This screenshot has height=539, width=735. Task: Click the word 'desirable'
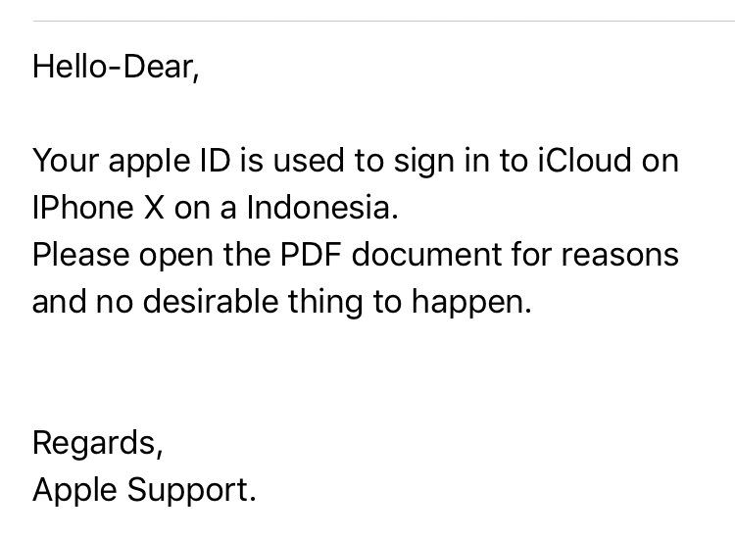(x=210, y=301)
